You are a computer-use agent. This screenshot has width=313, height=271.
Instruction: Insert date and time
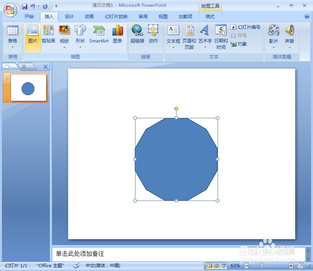221,37
